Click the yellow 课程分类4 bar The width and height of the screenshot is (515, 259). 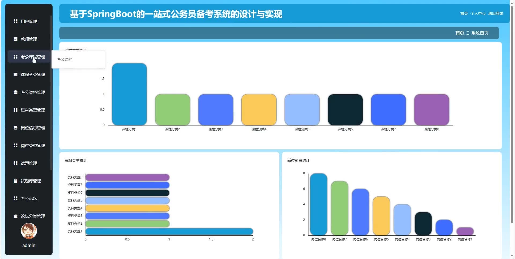pos(259,110)
